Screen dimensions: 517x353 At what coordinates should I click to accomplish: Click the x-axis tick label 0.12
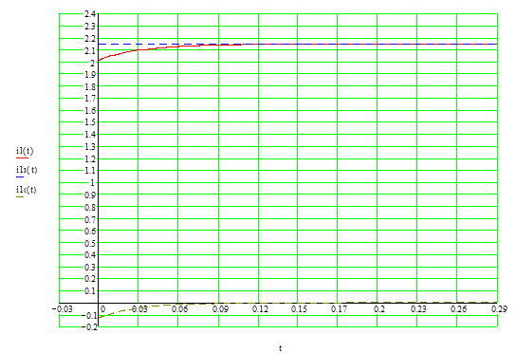point(260,309)
